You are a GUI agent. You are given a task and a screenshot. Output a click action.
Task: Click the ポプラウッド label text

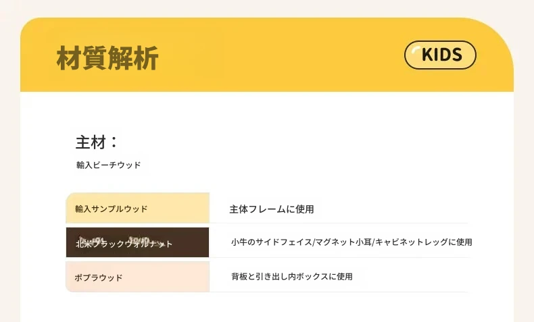(x=98, y=277)
